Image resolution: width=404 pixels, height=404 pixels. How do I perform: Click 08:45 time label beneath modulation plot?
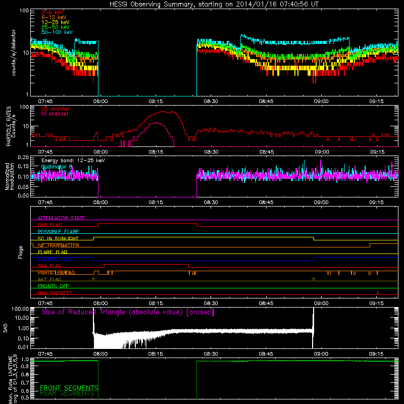pyautogui.click(x=266, y=203)
